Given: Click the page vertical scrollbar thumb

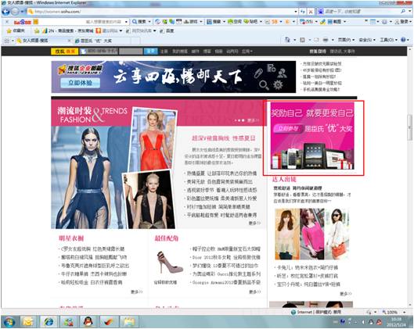Looking at the screenshot, I should 410,128.
